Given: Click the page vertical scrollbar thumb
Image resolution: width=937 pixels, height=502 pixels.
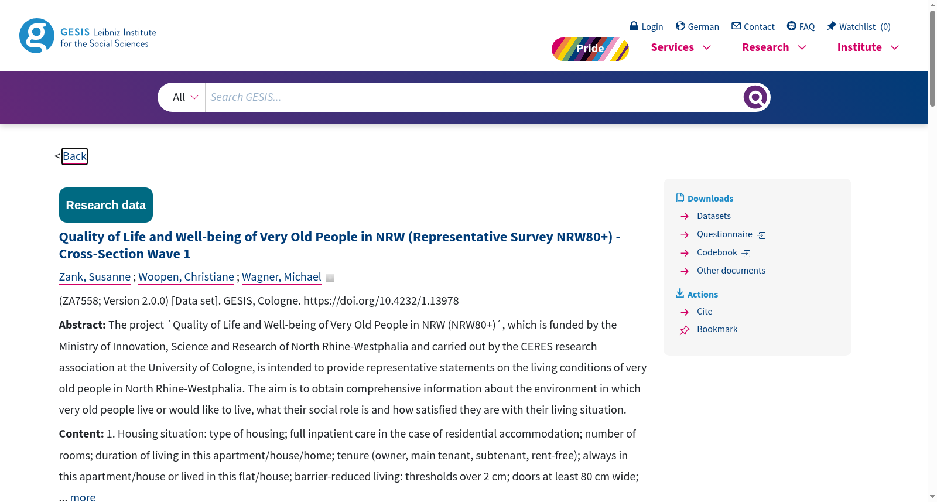Looking at the screenshot, I should point(932,57).
